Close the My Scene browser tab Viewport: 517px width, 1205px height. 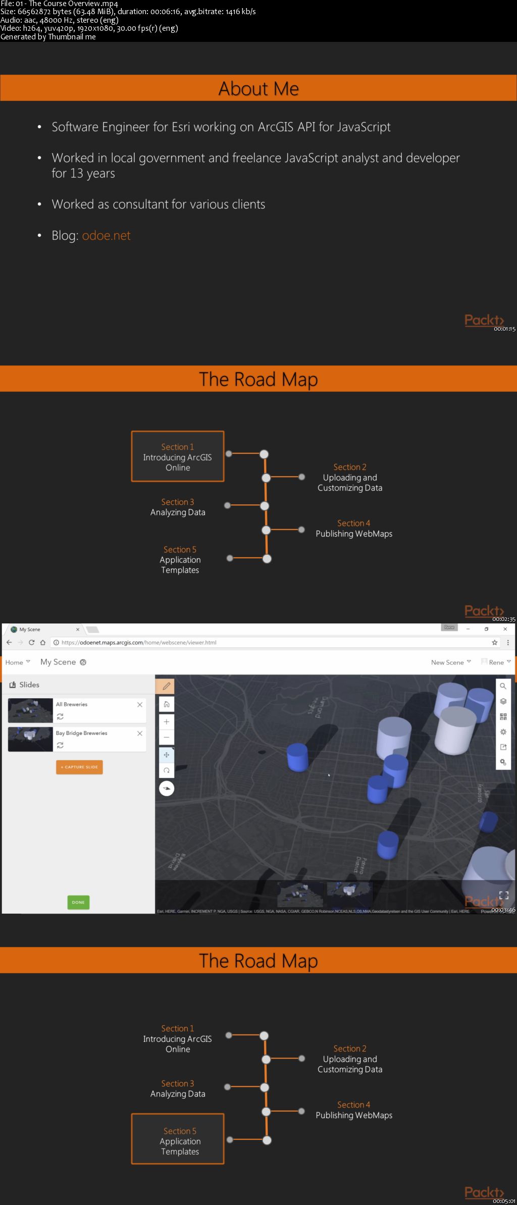78,629
